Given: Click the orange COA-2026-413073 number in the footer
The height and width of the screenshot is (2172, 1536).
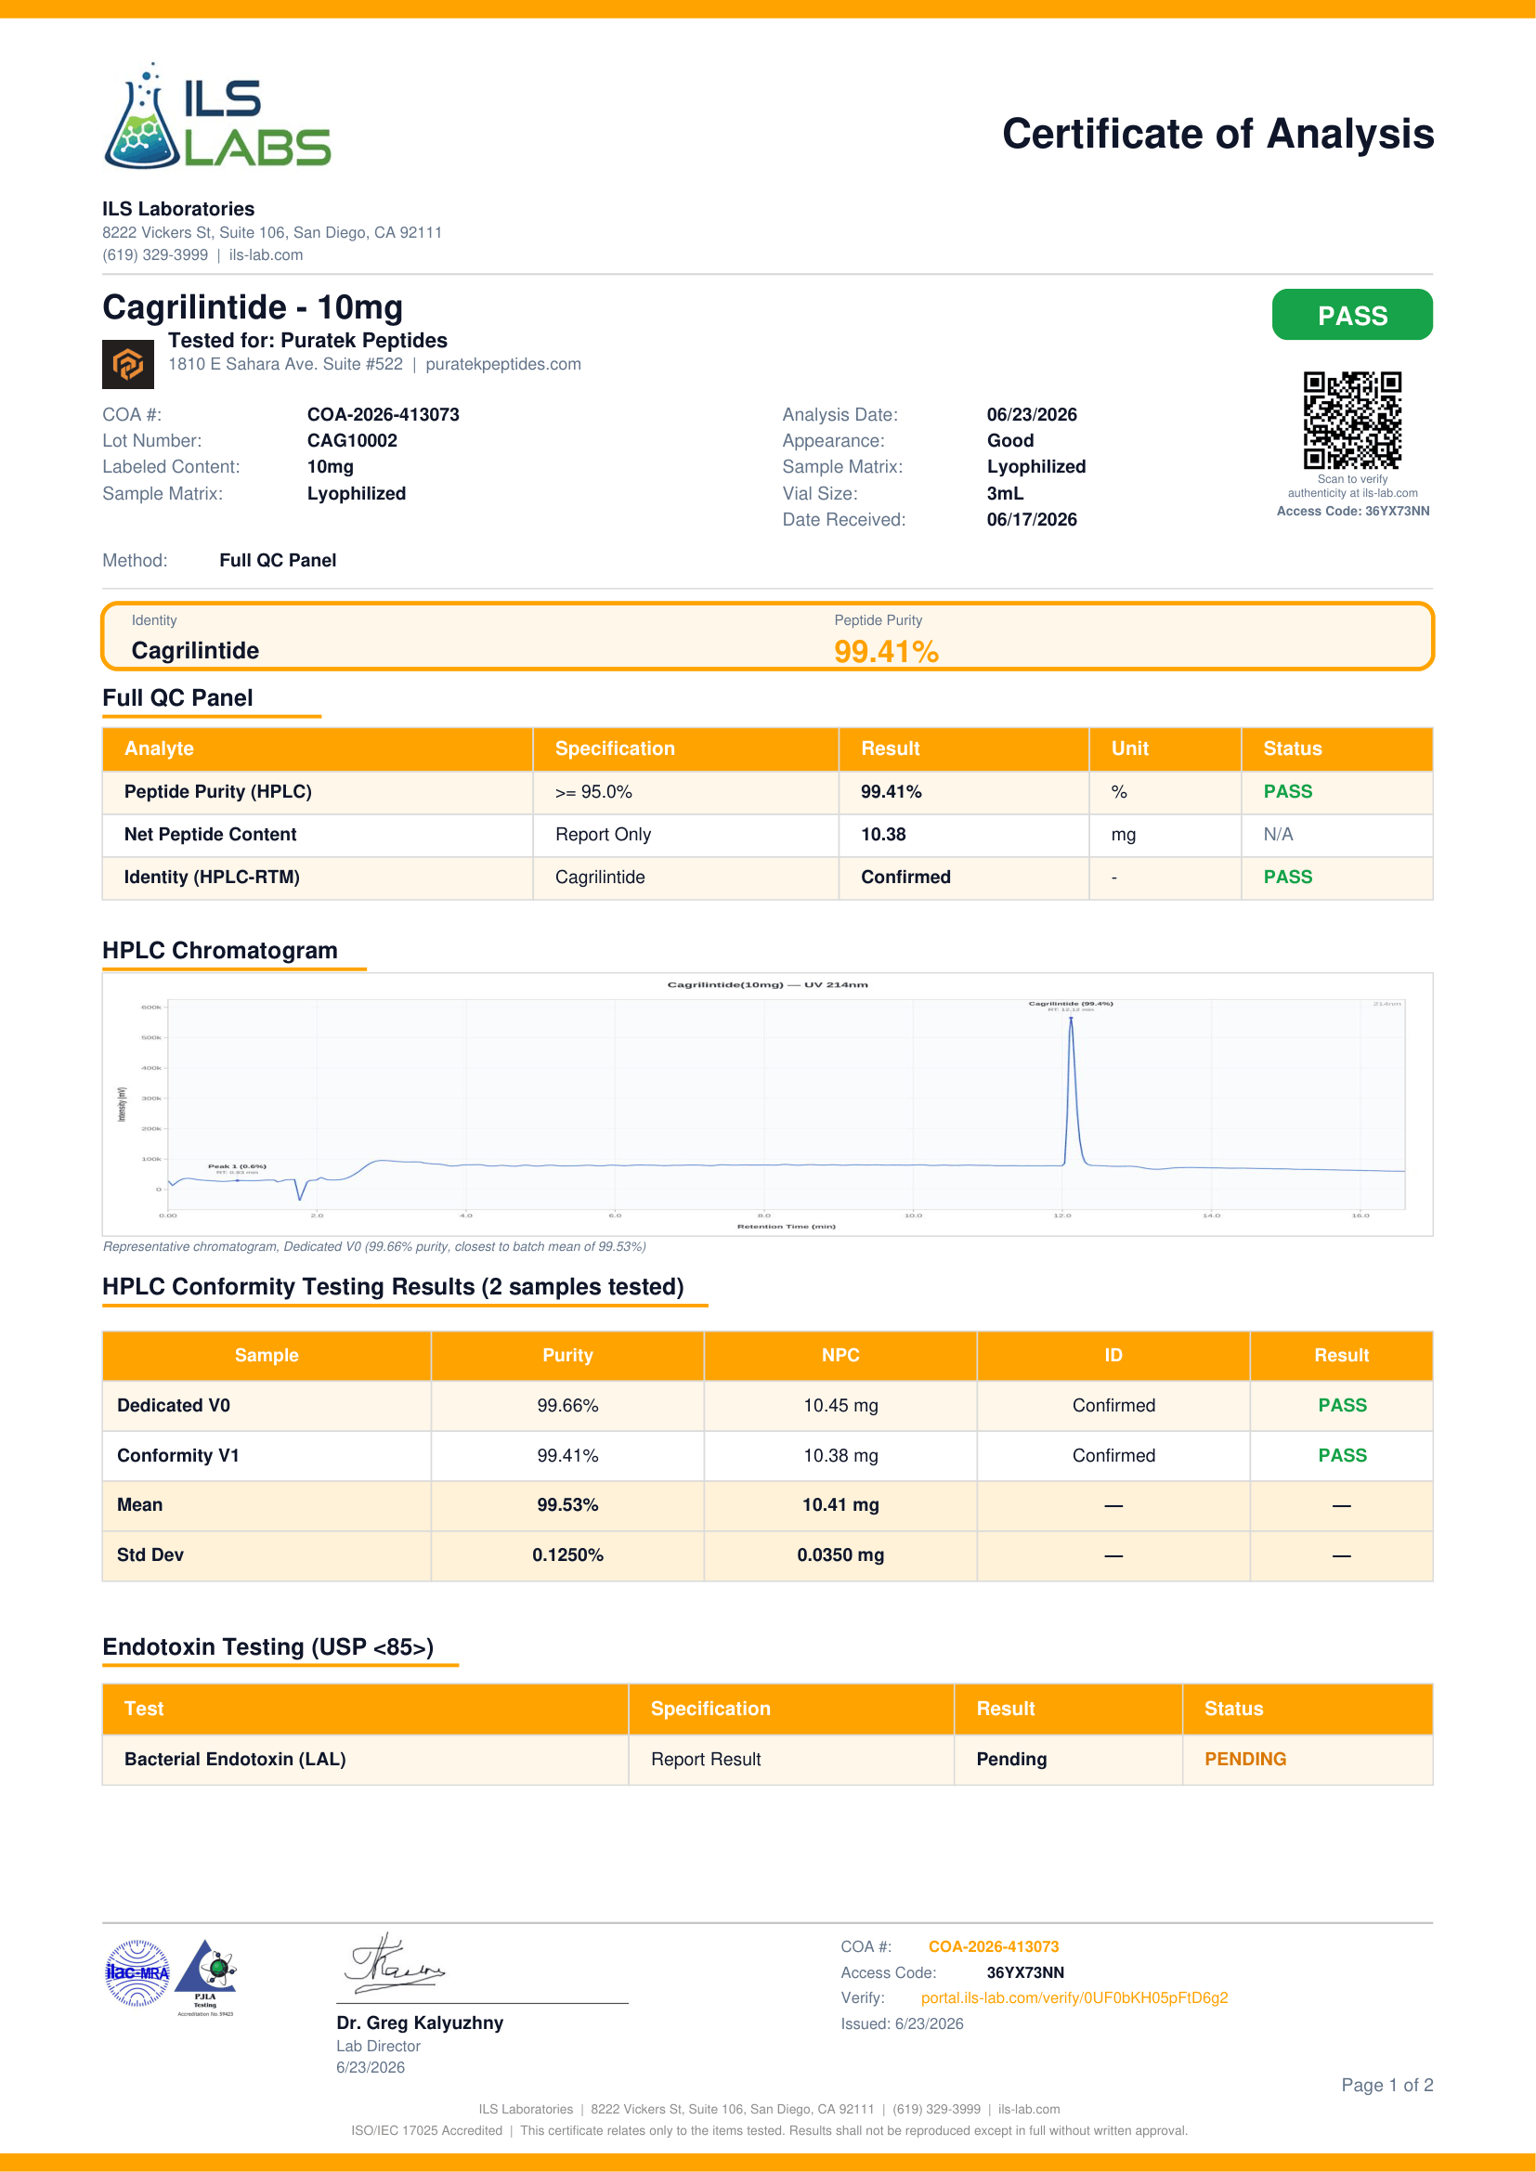Looking at the screenshot, I should [x=993, y=1947].
